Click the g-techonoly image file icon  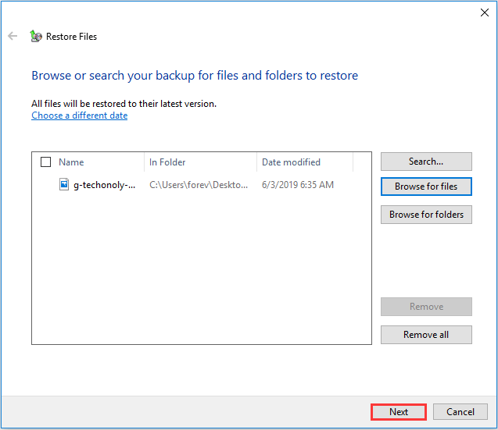(x=65, y=185)
